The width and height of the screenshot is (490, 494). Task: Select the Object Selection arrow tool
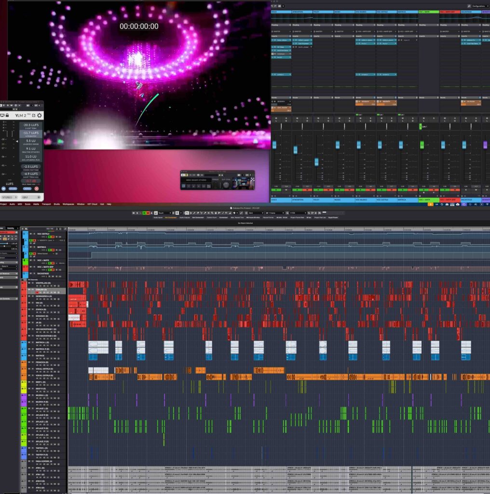point(187,213)
